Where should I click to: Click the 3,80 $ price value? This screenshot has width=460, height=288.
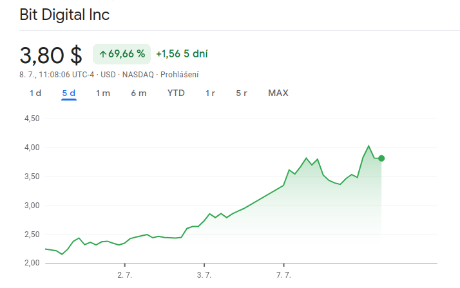(x=51, y=55)
